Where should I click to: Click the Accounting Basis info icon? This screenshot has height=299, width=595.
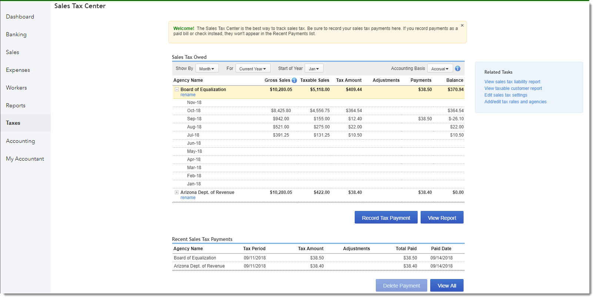458,68
